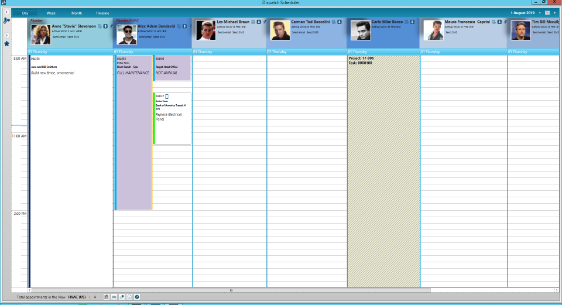Click the mobile device icon on Bank of America appointment
Viewport: 562px width, 305px height.
point(167,97)
